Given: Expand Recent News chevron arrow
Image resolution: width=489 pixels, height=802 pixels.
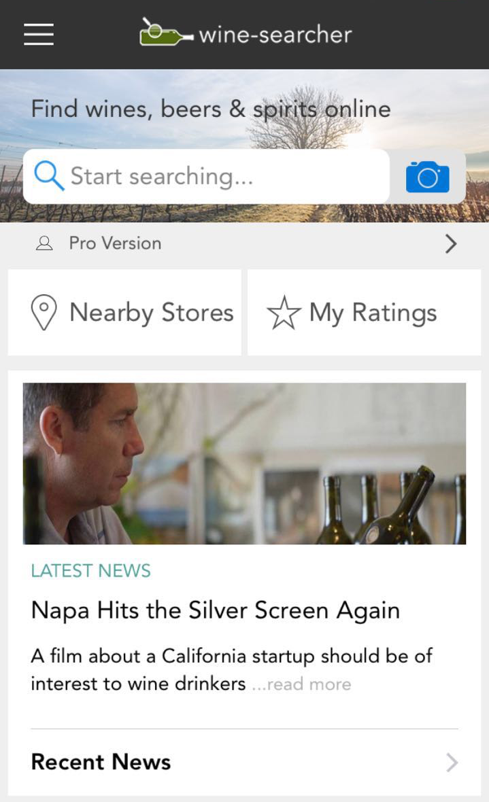Looking at the screenshot, I should 452,763.
